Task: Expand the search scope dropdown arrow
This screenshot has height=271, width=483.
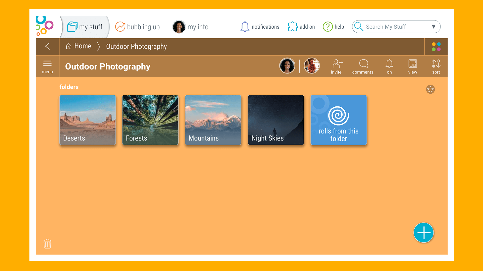Action: point(433,27)
